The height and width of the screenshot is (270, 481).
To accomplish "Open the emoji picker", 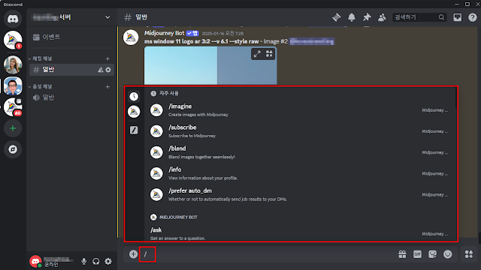I will click(448, 254).
